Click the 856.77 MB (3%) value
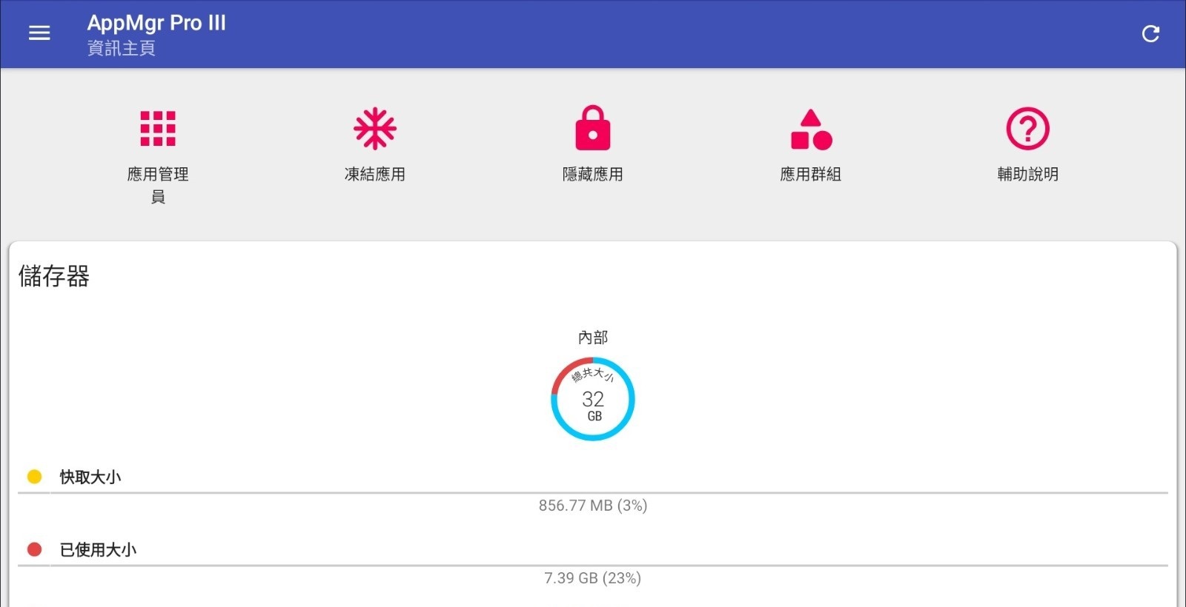This screenshot has width=1186, height=607. 593,506
